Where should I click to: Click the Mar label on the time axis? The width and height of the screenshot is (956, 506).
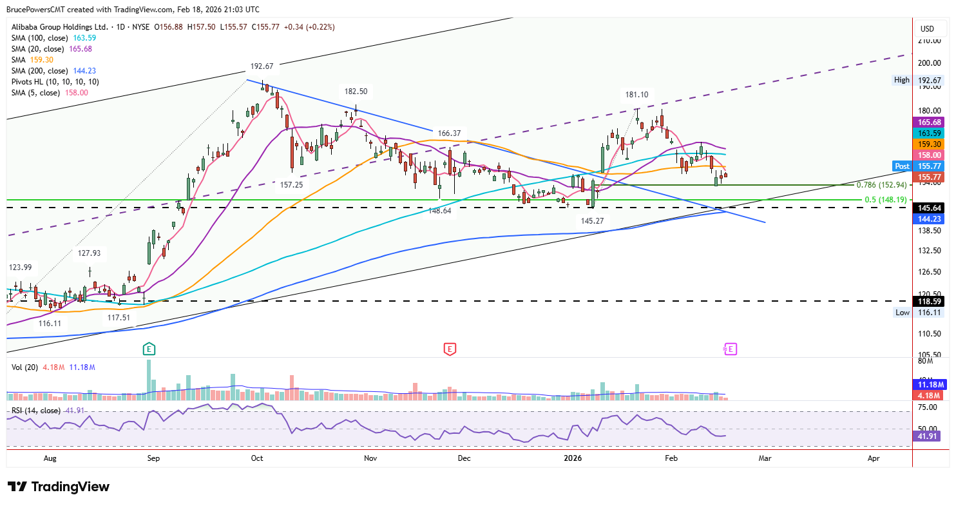coord(765,458)
